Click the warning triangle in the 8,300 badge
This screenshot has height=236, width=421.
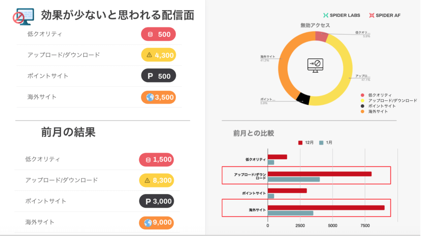click(x=147, y=181)
